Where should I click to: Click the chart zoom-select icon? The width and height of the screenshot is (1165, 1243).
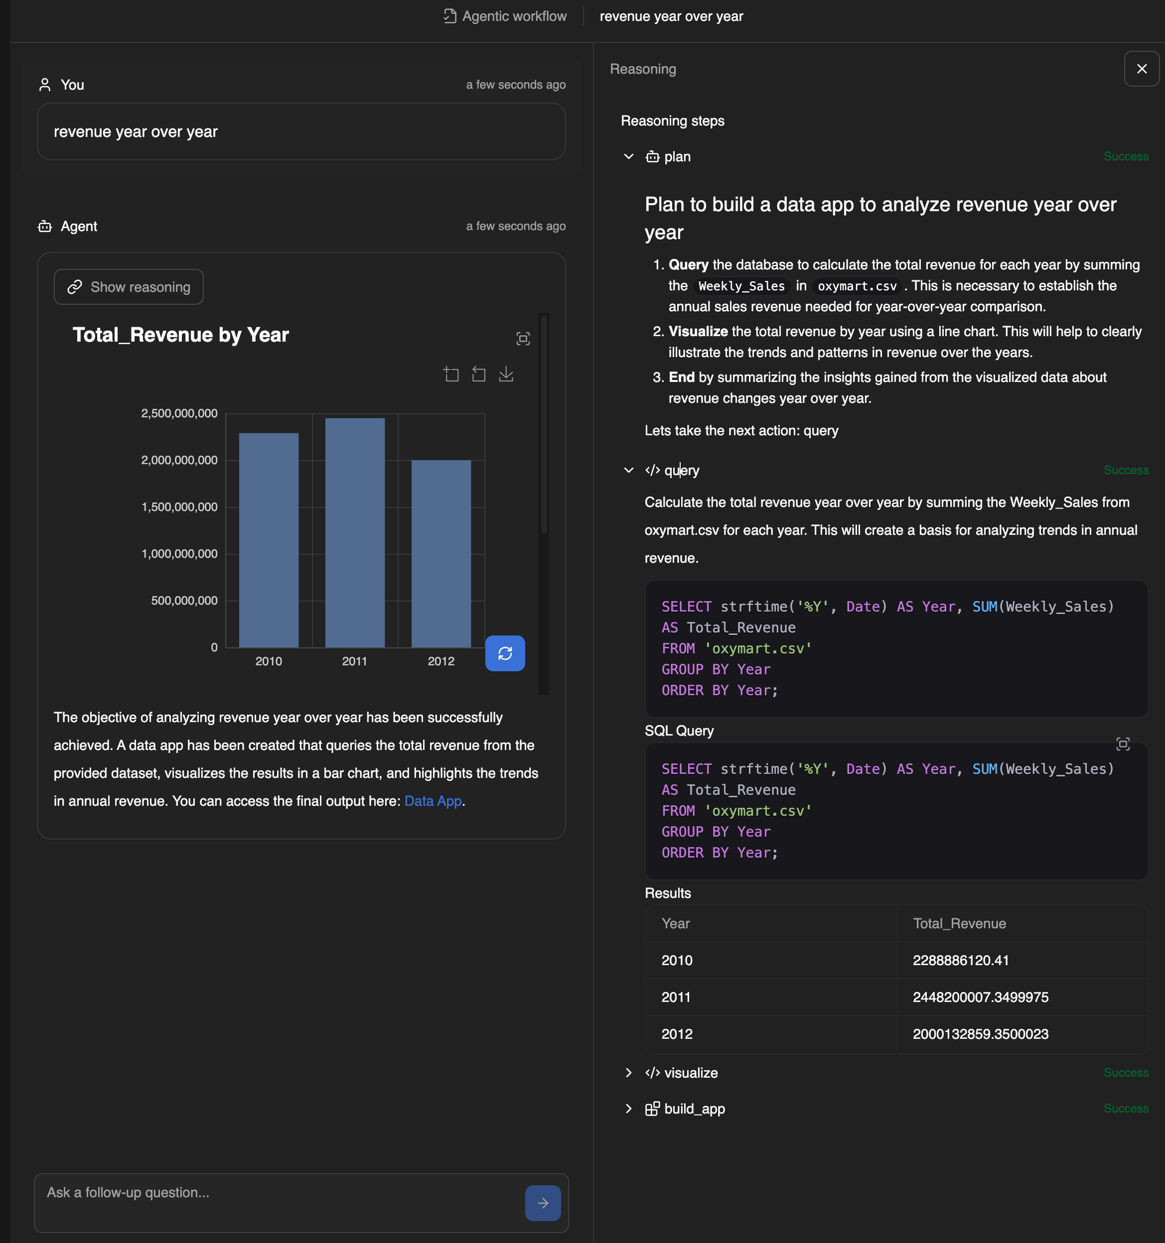451,374
